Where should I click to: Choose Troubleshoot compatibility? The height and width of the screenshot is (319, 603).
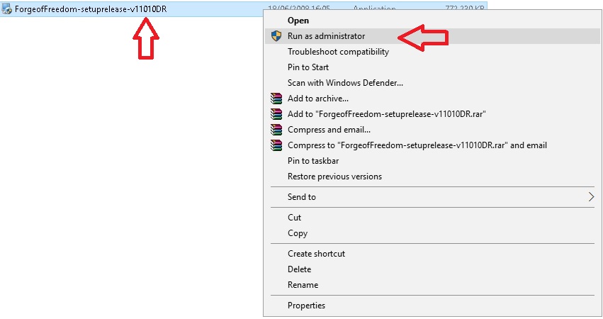pyautogui.click(x=338, y=52)
